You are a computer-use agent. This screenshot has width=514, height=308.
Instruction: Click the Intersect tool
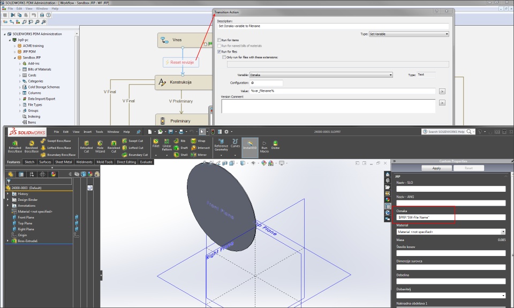(x=200, y=148)
